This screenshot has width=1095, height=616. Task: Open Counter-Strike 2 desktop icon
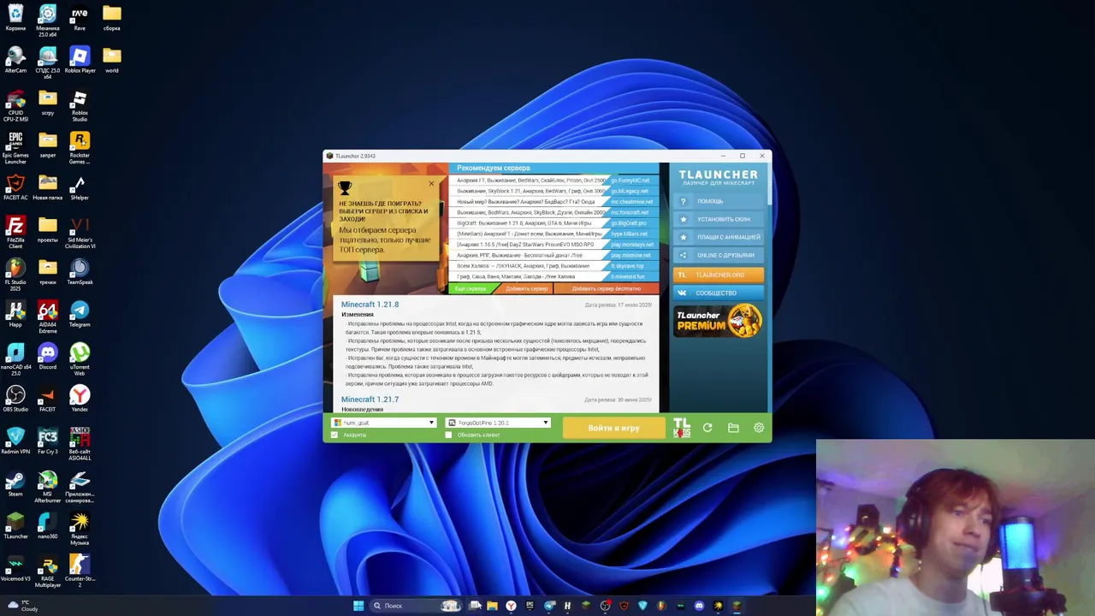pyautogui.click(x=80, y=572)
